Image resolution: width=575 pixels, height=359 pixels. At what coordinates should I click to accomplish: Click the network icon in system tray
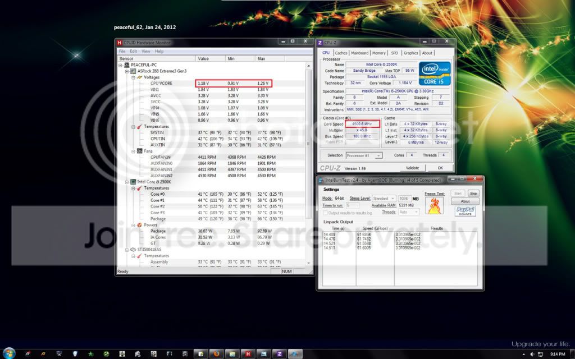click(x=540, y=355)
